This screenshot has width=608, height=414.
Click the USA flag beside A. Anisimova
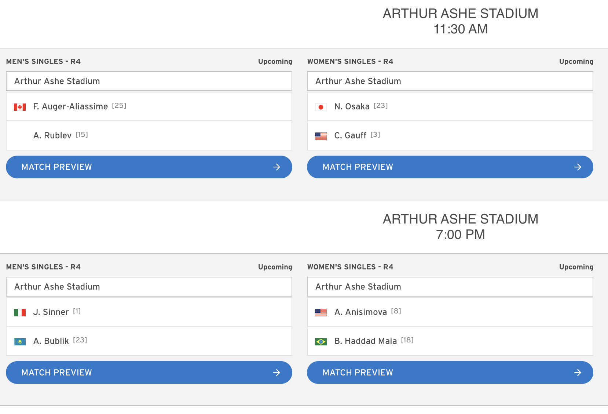point(321,313)
